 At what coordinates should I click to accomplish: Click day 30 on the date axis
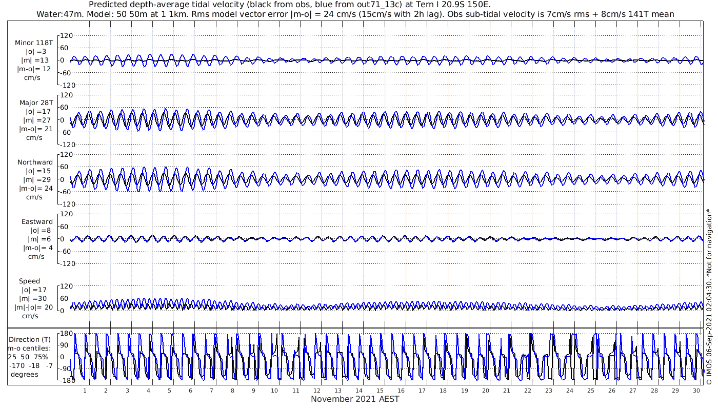[696, 391]
